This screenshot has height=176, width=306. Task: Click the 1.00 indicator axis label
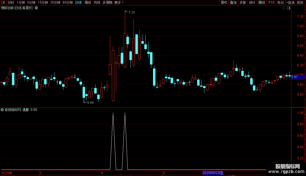300,113
